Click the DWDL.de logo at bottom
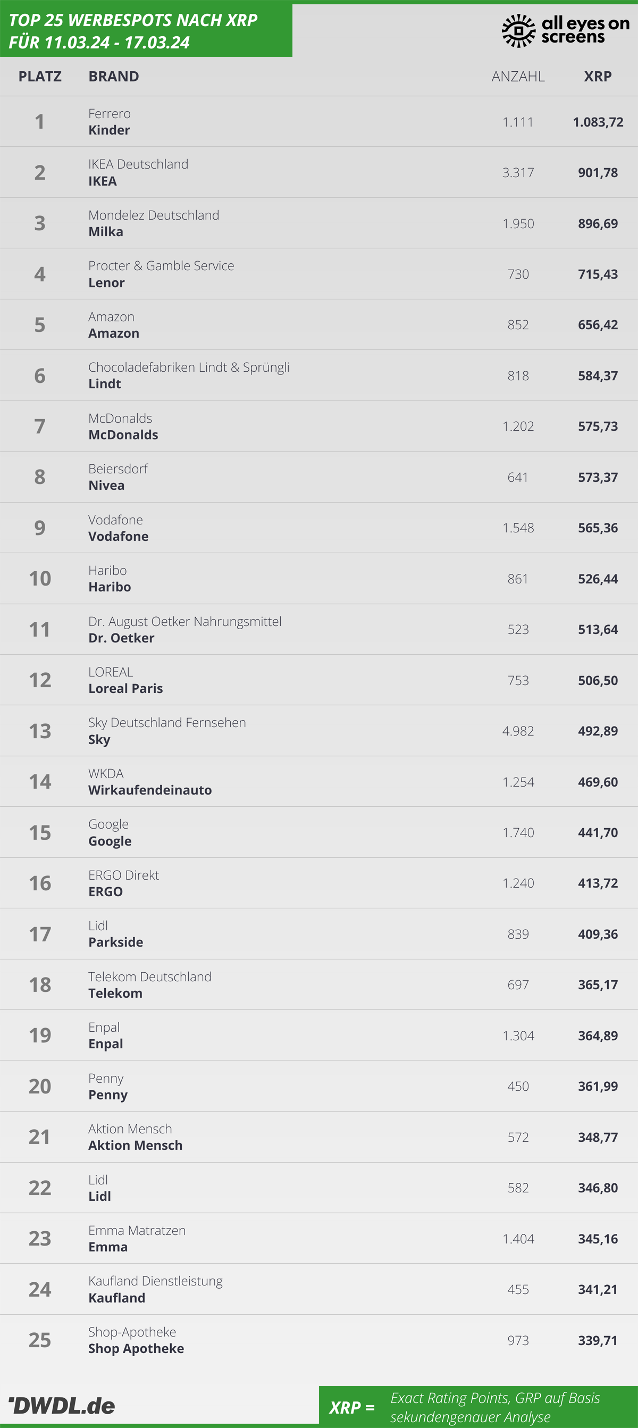638x1428 pixels. click(x=62, y=1405)
